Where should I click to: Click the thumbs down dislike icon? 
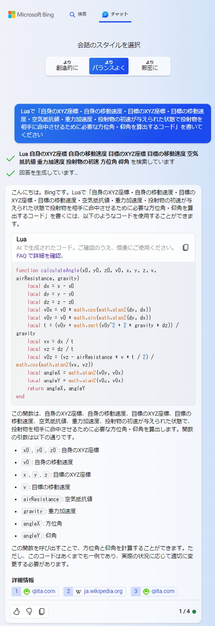29,612
